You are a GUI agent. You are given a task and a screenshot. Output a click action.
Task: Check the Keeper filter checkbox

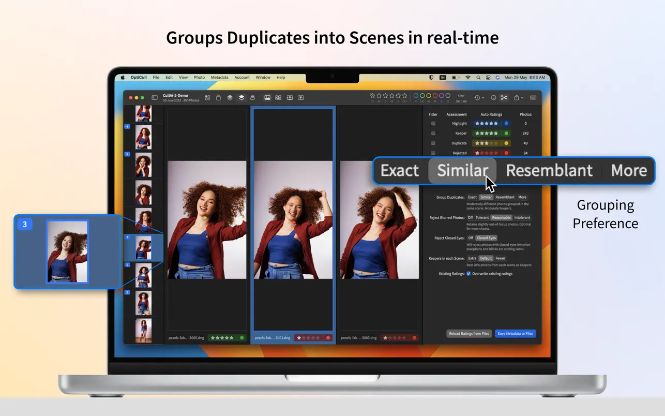(433, 133)
